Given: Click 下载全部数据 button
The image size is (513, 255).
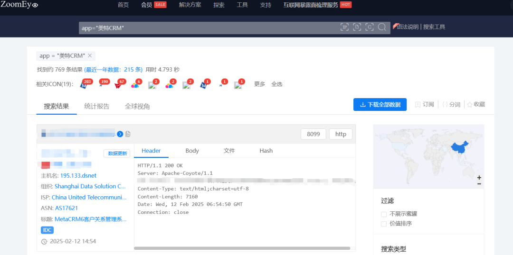Looking at the screenshot, I should pyautogui.click(x=380, y=104).
